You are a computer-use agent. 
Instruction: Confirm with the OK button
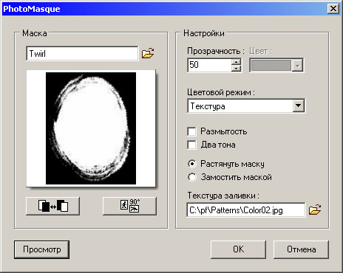(x=238, y=249)
